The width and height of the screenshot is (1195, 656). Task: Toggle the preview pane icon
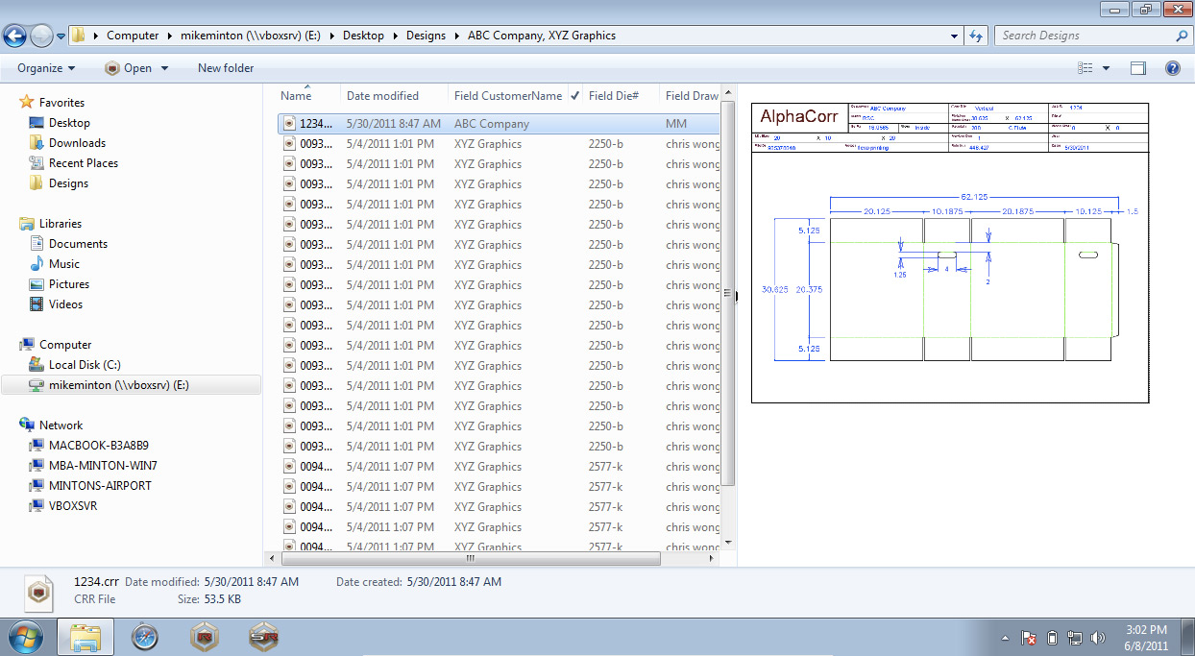[x=1138, y=68]
